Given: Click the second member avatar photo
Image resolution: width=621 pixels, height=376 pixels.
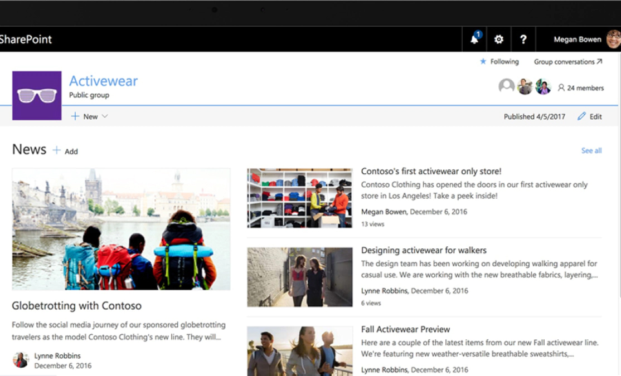Looking at the screenshot, I should tap(525, 86).
